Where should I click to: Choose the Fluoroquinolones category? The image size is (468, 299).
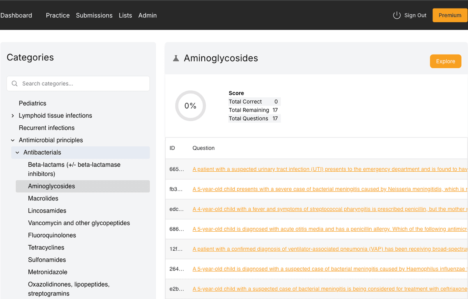[x=52, y=235]
